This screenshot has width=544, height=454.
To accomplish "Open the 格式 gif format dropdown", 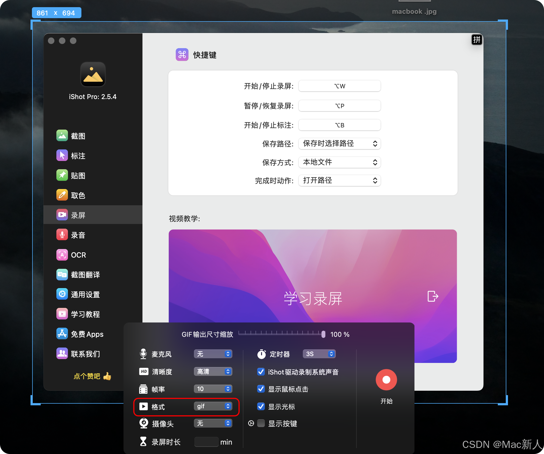I will pyautogui.click(x=213, y=406).
